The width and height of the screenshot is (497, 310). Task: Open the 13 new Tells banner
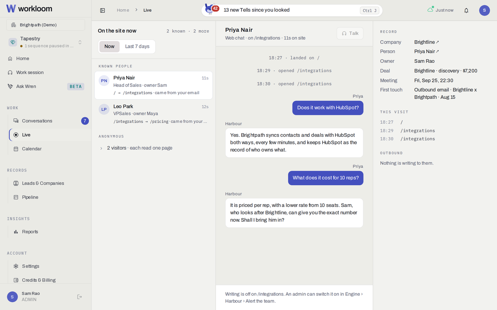point(292,10)
